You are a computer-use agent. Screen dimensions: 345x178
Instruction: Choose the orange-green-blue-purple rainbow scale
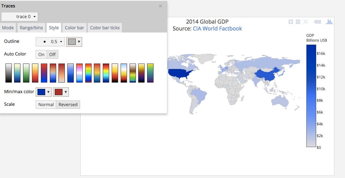point(88,73)
